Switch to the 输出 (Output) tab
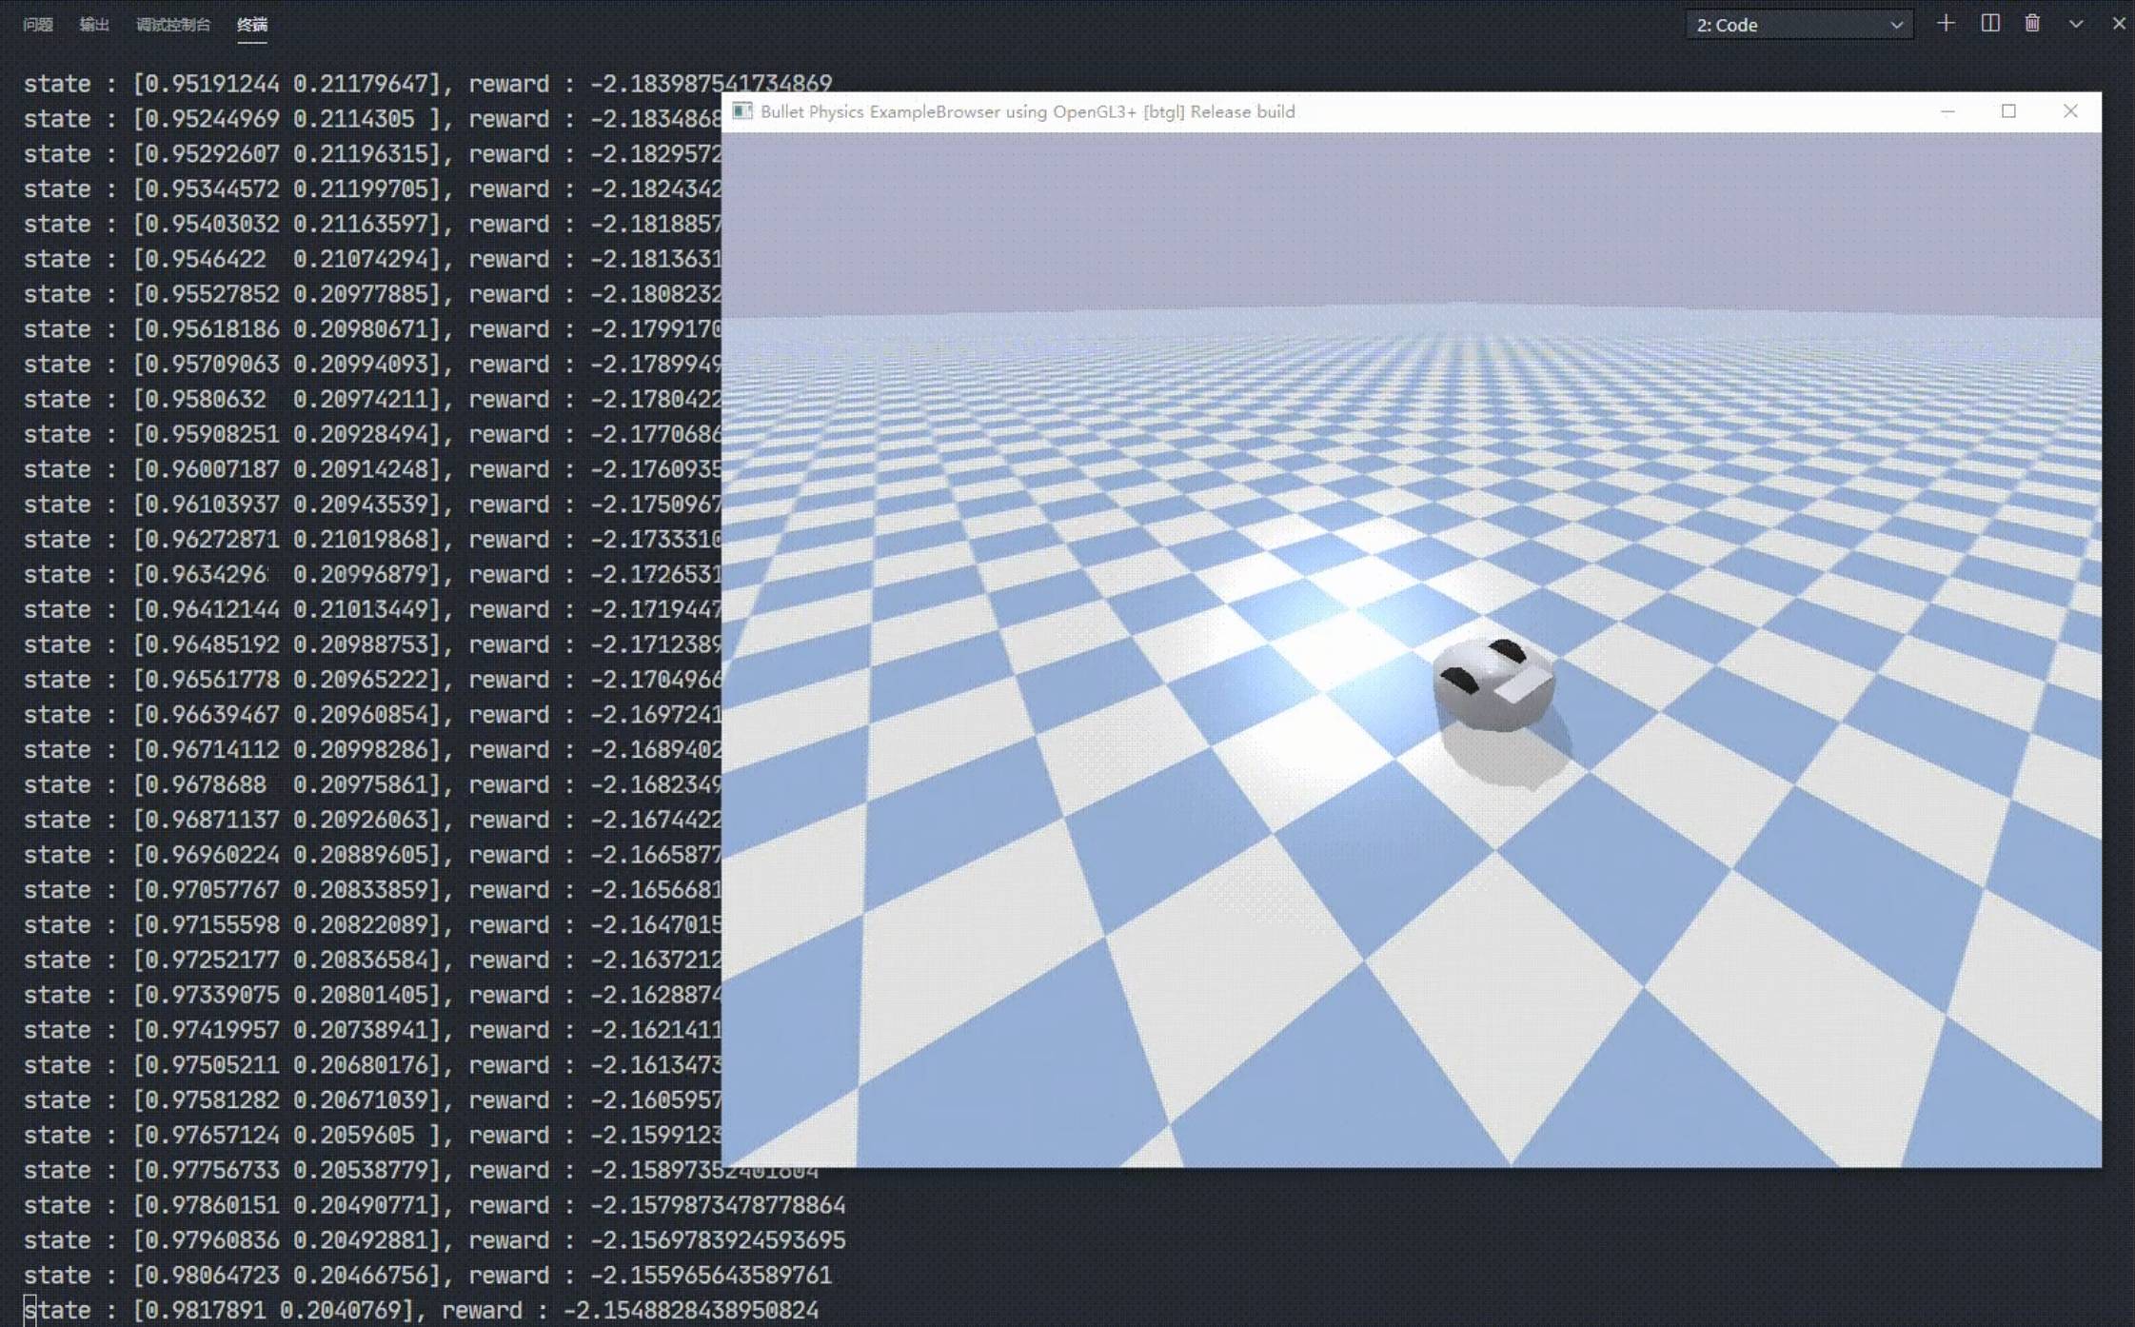 [94, 25]
